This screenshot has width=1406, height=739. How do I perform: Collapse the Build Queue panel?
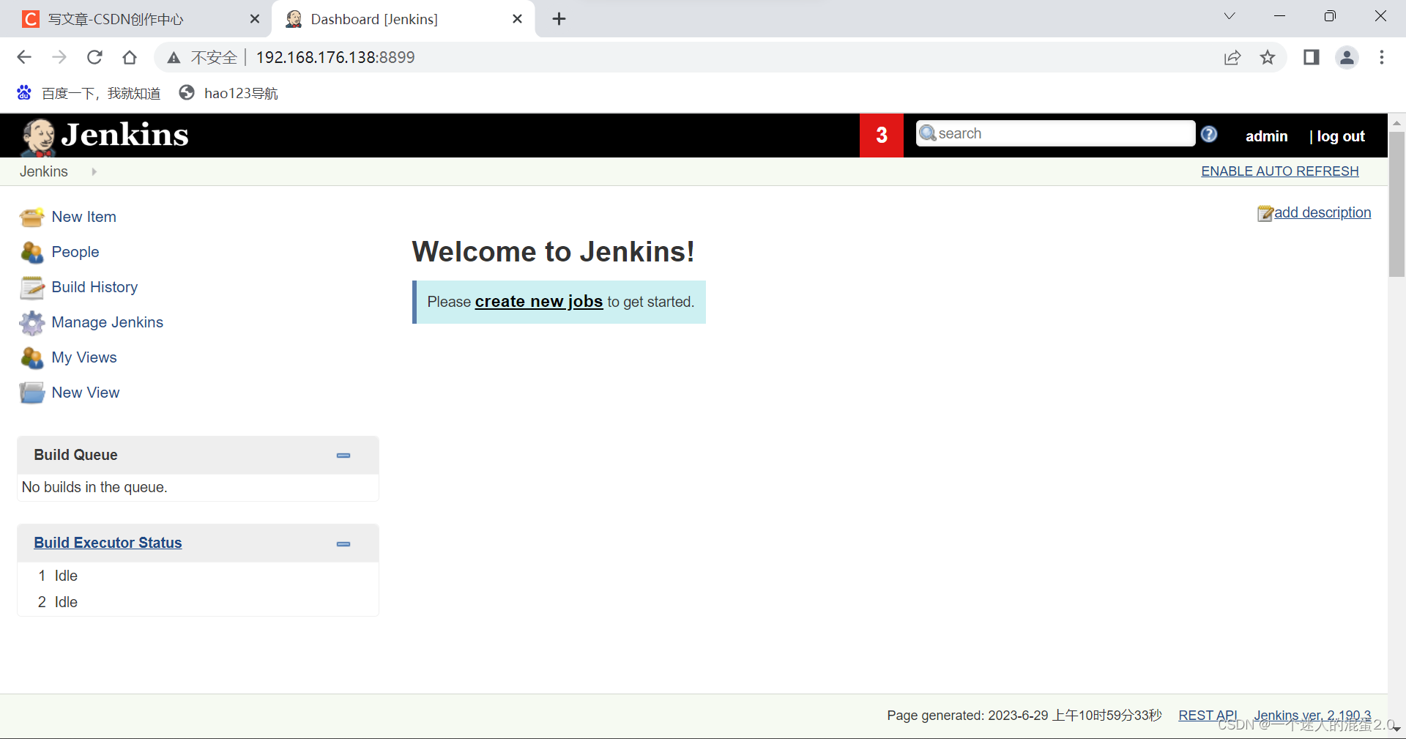coord(343,456)
